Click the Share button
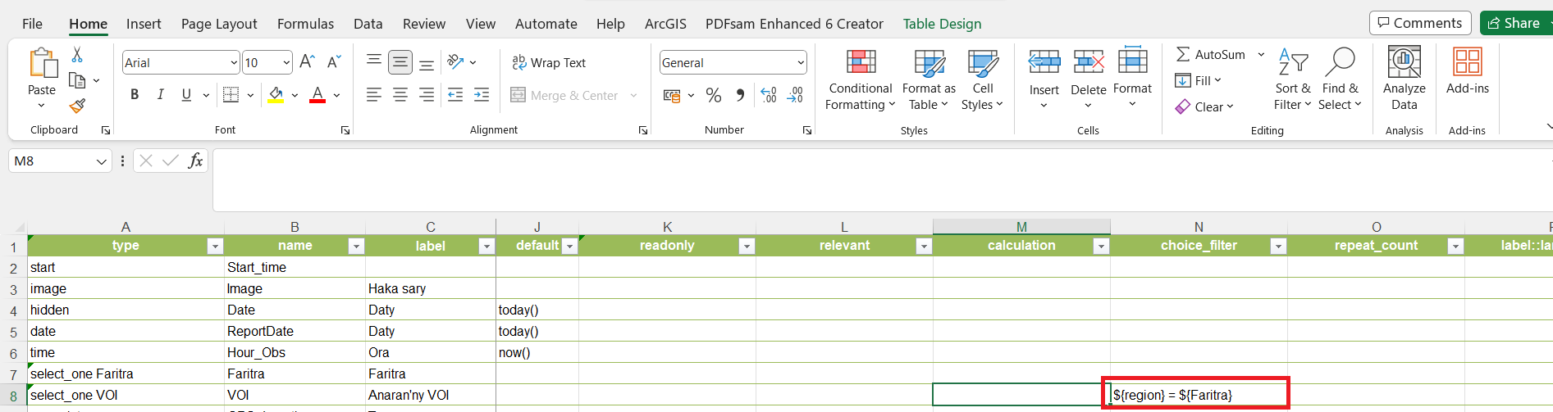 (x=1515, y=23)
